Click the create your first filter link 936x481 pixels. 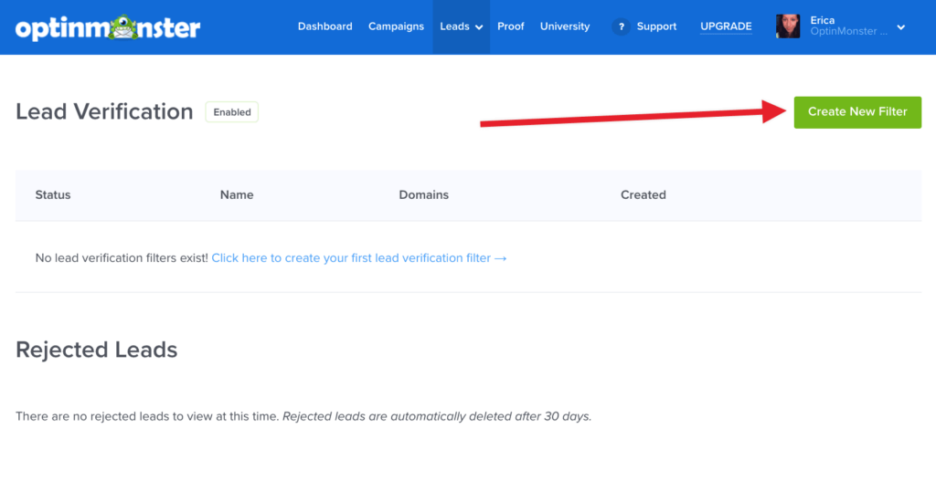click(358, 258)
